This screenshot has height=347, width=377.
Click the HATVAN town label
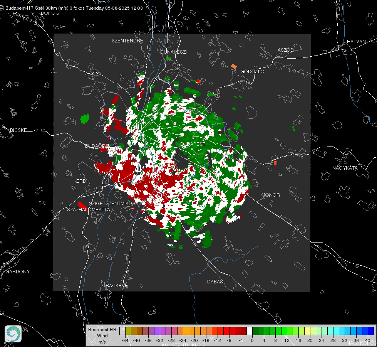pos(356,41)
